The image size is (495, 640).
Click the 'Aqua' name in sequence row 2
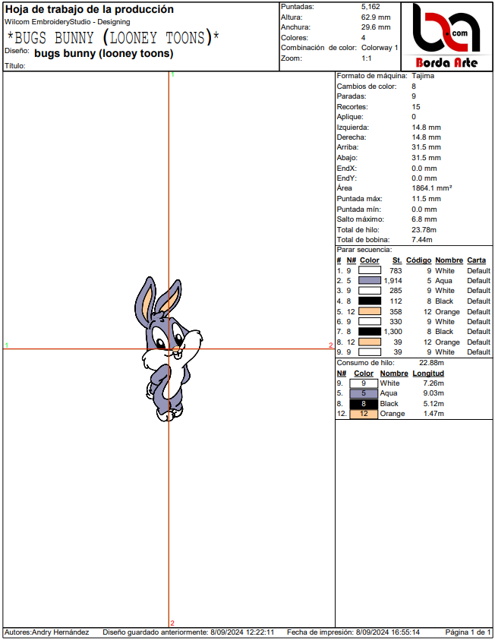click(443, 281)
